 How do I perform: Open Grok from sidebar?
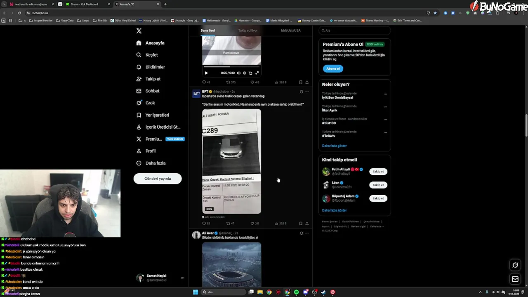[146, 103]
